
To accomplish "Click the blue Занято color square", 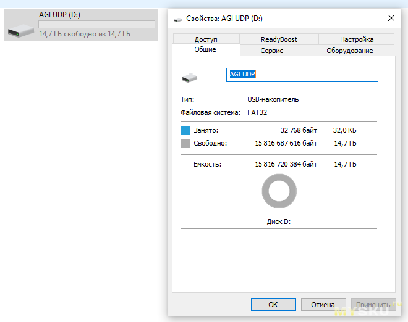I will [x=186, y=131].
